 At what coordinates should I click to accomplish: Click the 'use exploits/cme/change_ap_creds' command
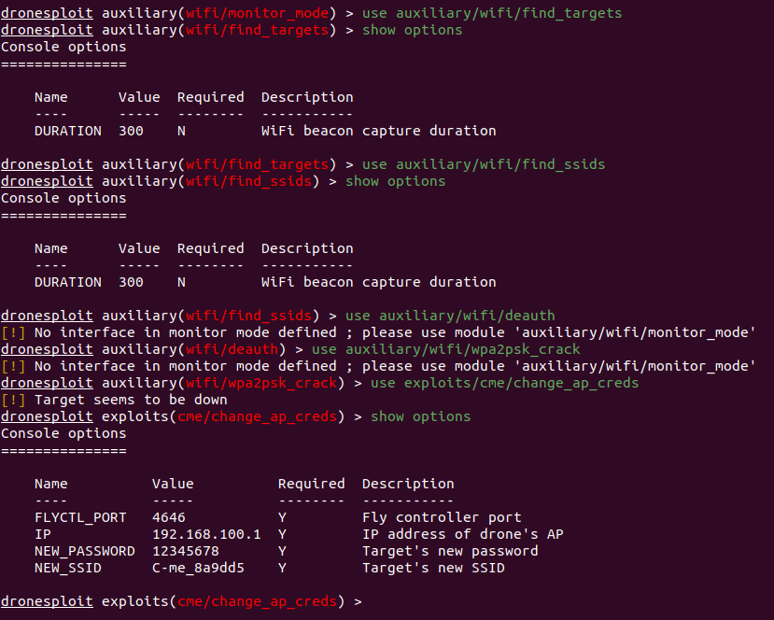pos(504,383)
